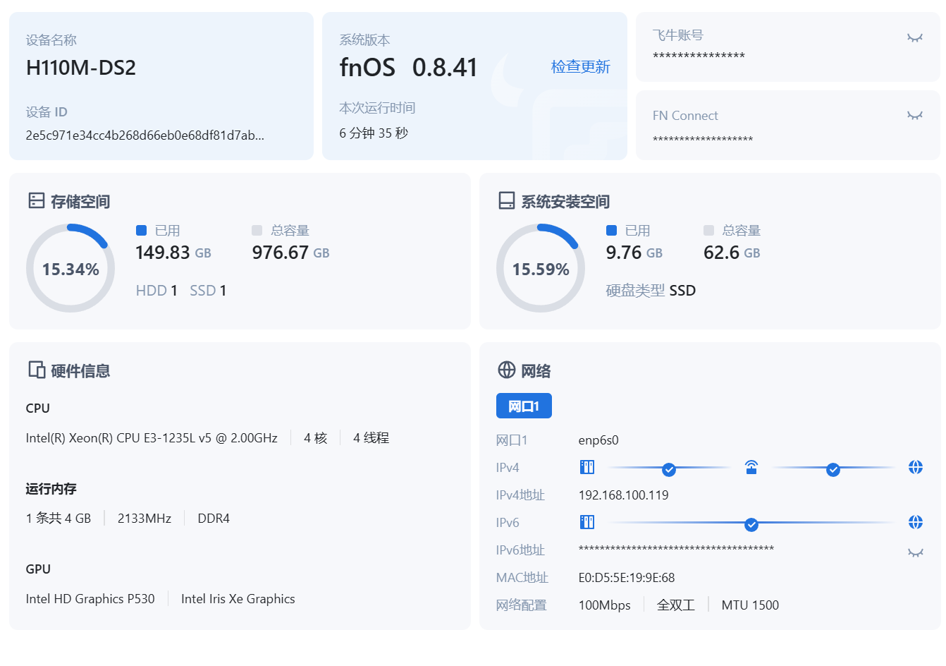The width and height of the screenshot is (946, 666).
Task: Click the 9.76 GB used value
Action: point(634,253)
